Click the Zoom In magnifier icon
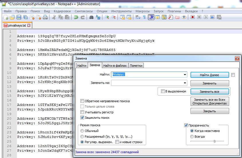Image resolution: width=242 pixels, height=158 pixels. pyautogui.click(x=107, y=17)
